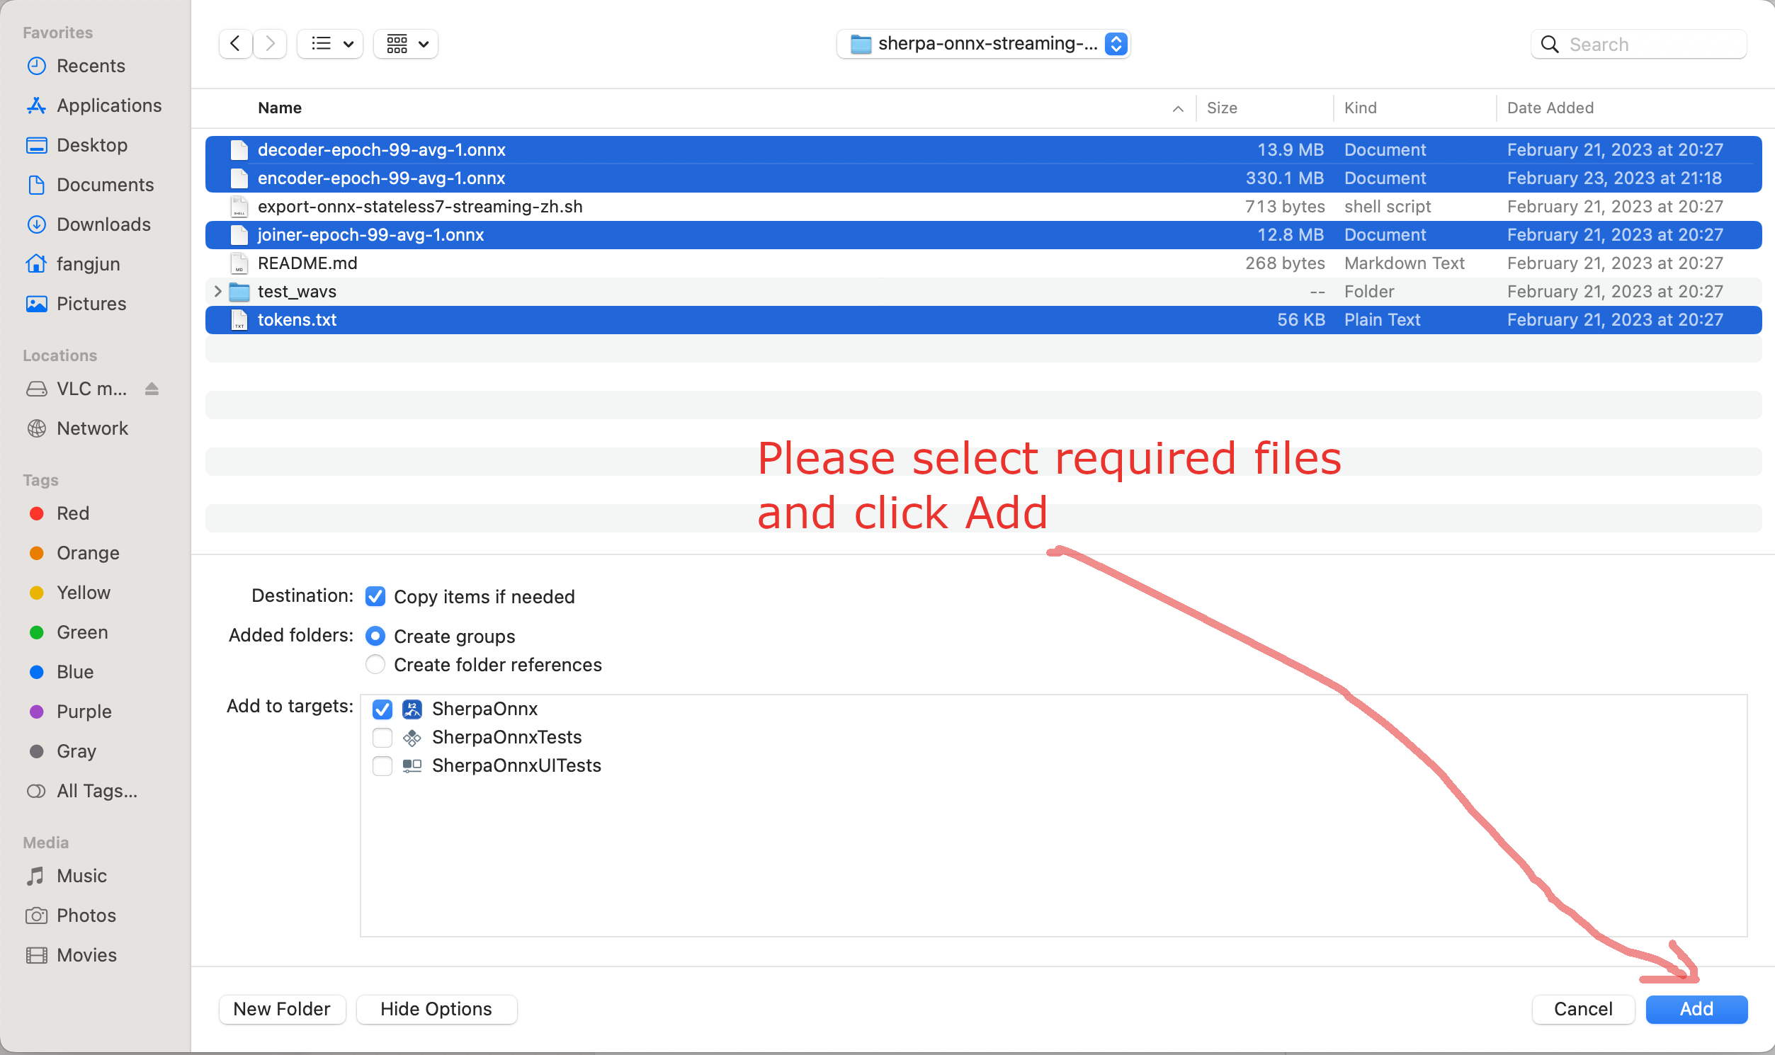Open Applications in the sidebar
Image resolution: width=1775 pixels, height=1055 pixels.
click(x=94, y=105)
